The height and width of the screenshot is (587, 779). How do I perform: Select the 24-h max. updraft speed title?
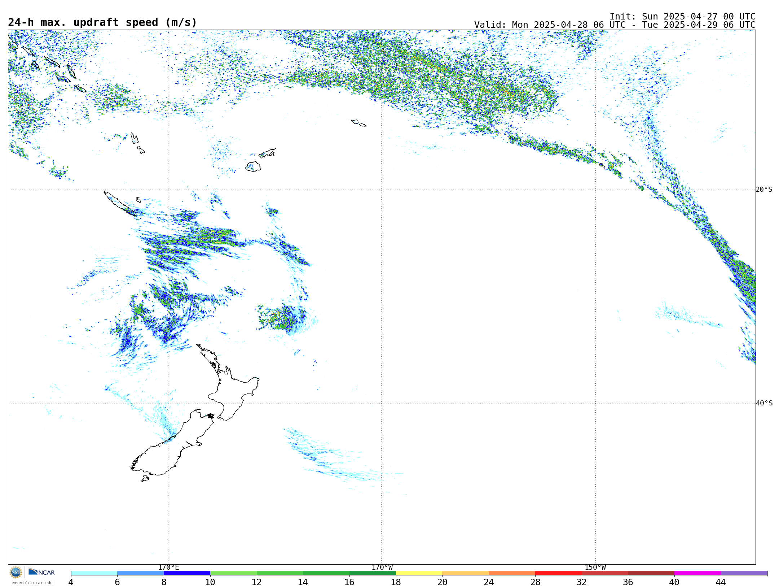(102, 22)
